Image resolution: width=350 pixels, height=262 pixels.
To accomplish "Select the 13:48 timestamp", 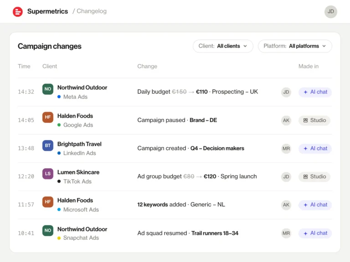I will 26,148.
